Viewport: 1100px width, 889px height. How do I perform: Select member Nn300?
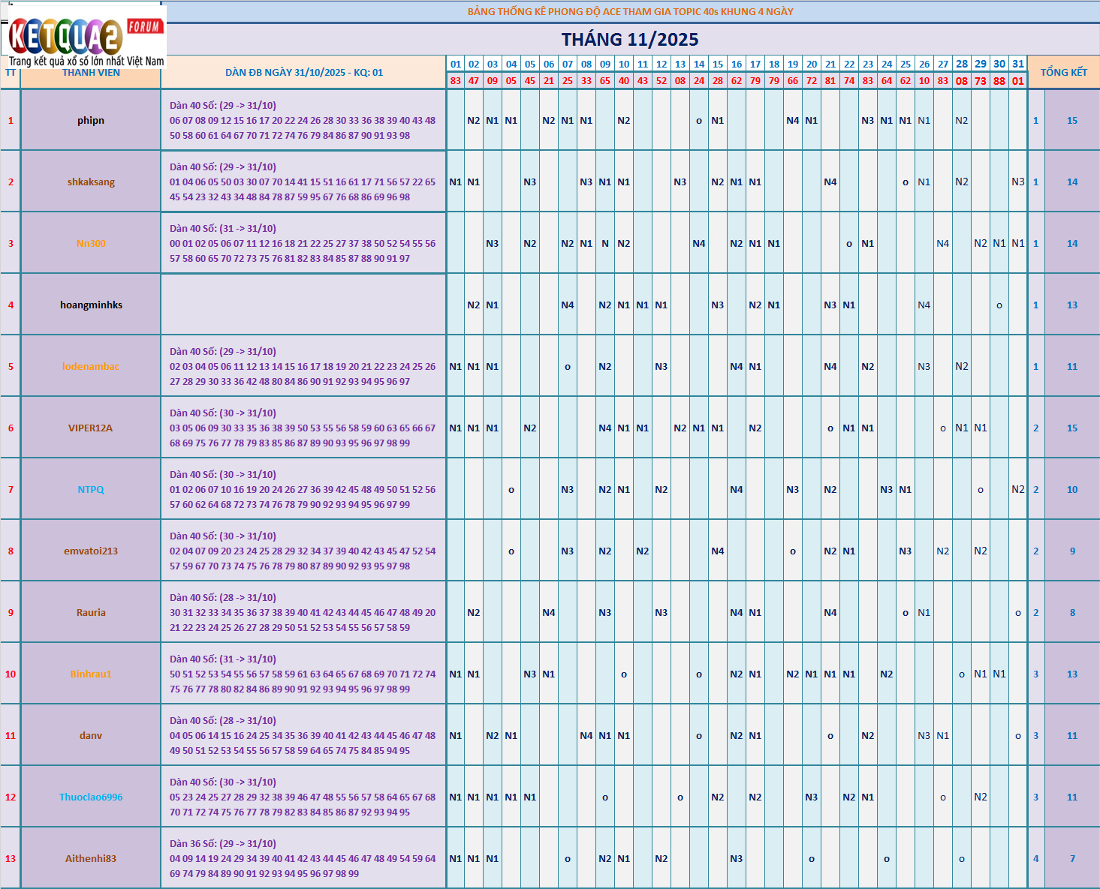pyautogui.click(x=91, y=244)
